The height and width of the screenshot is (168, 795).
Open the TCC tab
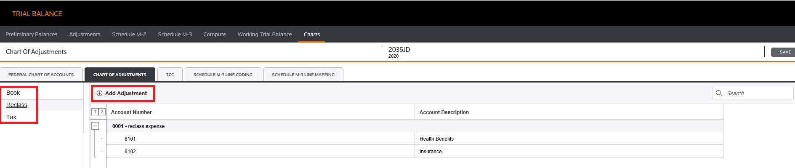(x=170, y=75)
